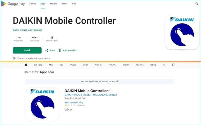Open the Books tab
This screenshot has height=125, width=201.
tap(64, 4)
